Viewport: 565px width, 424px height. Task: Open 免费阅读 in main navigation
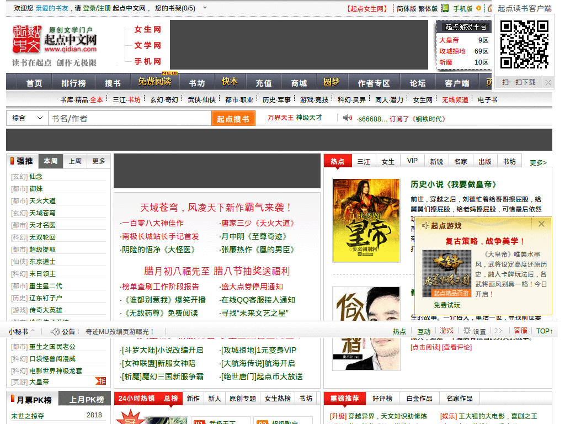tap(154, 82)
